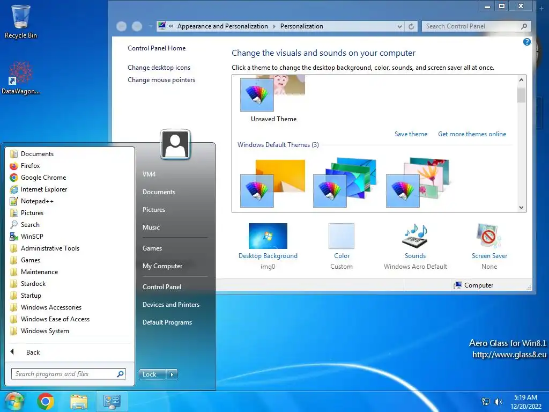The image size is (549, 412).
Task: Open the address bar history dropdown
Action: [399, 26]
